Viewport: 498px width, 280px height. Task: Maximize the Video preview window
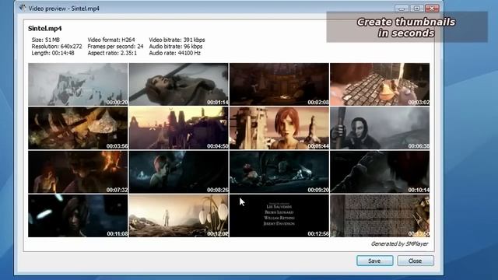pos(417,9)
